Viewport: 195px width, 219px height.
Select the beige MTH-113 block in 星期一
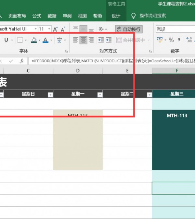pos(78,140)
